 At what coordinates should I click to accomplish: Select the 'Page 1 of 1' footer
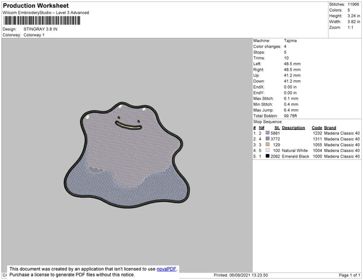(x=349, y=275)
